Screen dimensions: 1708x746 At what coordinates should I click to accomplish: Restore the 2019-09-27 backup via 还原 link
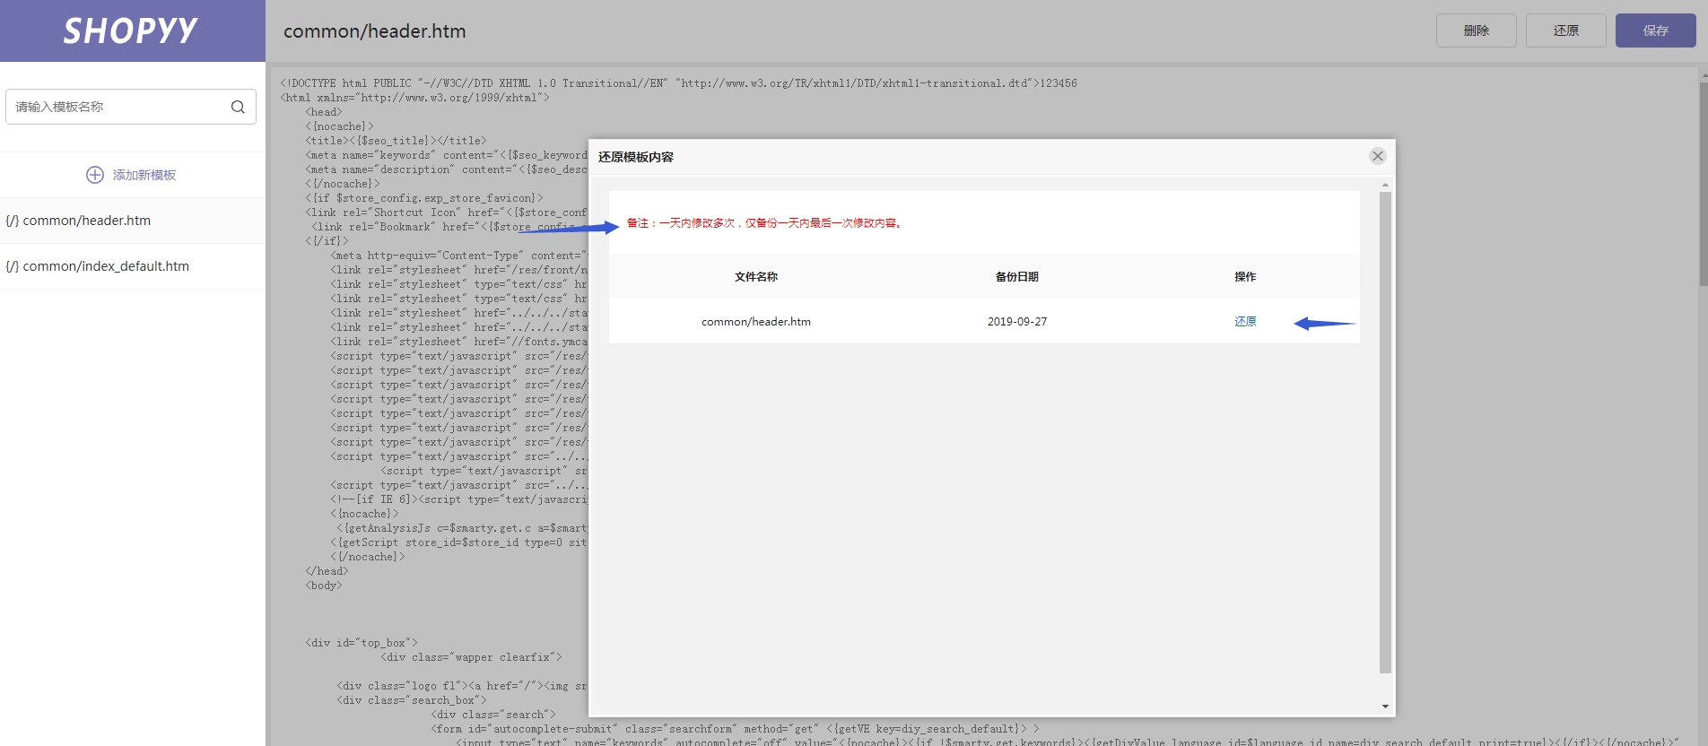click(1245, 322)
